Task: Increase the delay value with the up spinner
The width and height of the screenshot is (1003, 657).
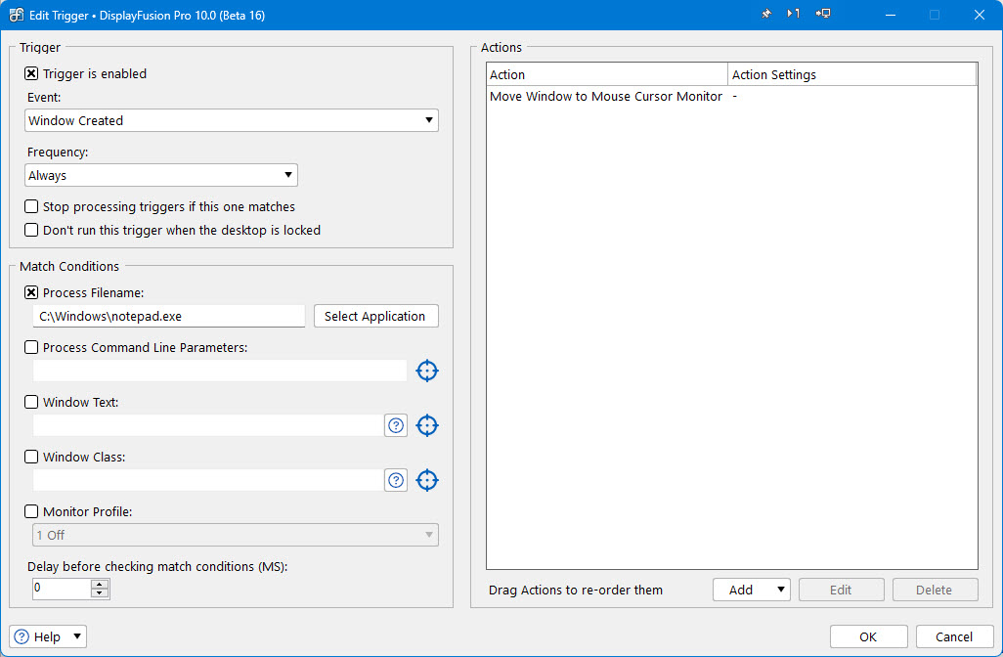Action: (99, 584)
